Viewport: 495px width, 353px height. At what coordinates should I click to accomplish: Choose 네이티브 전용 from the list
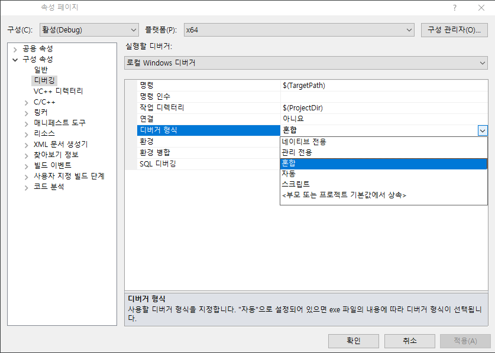[384, 142]
